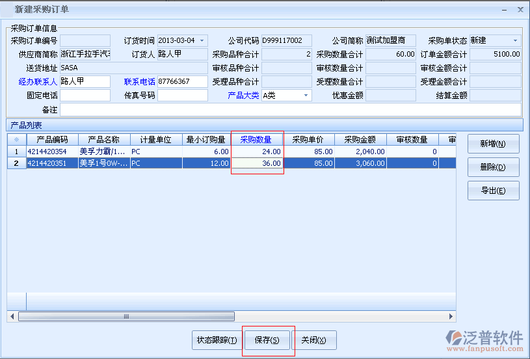Expand the order date dropdown

pyautogui.click(x=203, y=40)
